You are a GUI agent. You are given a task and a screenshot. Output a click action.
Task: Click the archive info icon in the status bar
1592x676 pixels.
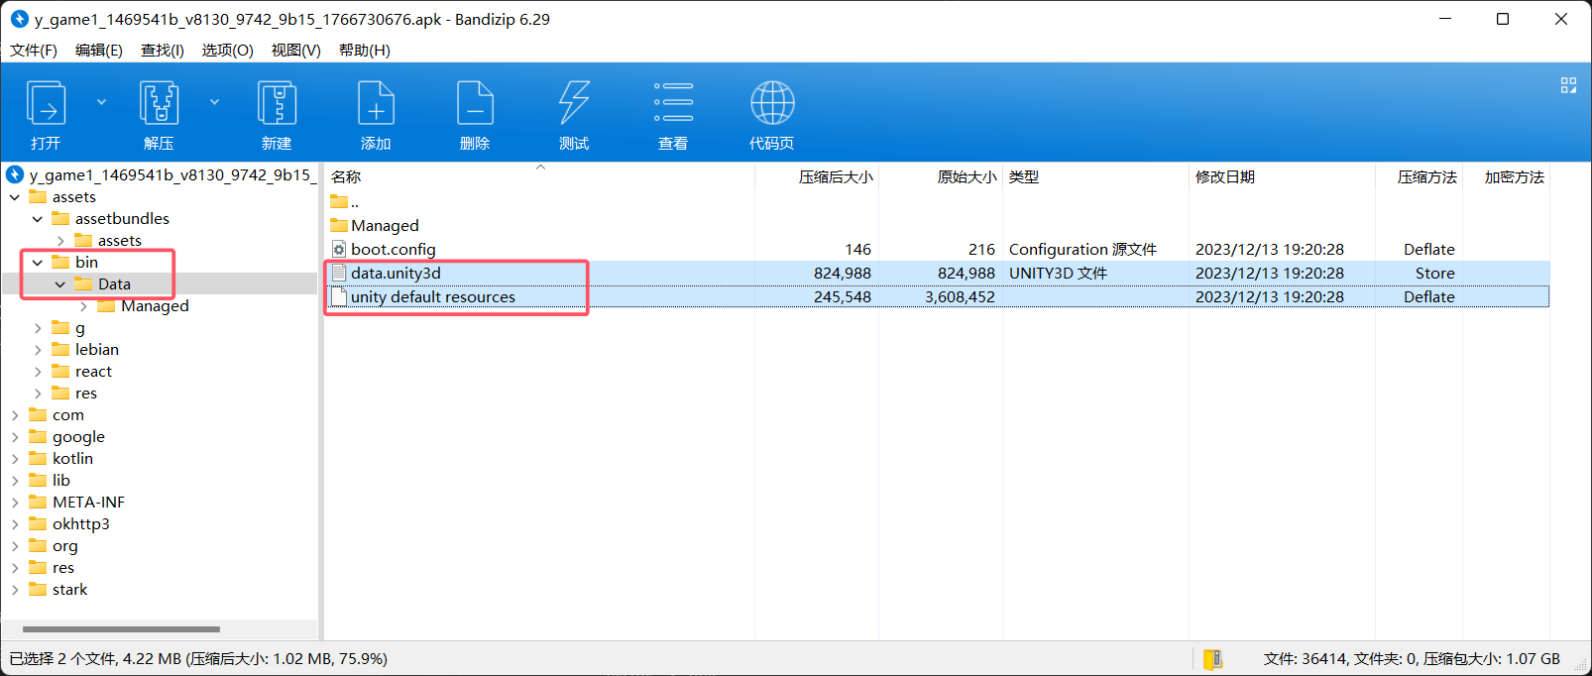click(x=1212, y=659)
